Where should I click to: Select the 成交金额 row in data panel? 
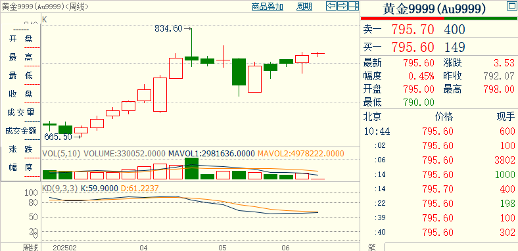click(21, 131)
